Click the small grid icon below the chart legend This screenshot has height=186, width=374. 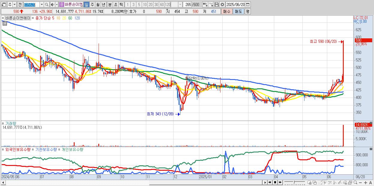point(4,23)
